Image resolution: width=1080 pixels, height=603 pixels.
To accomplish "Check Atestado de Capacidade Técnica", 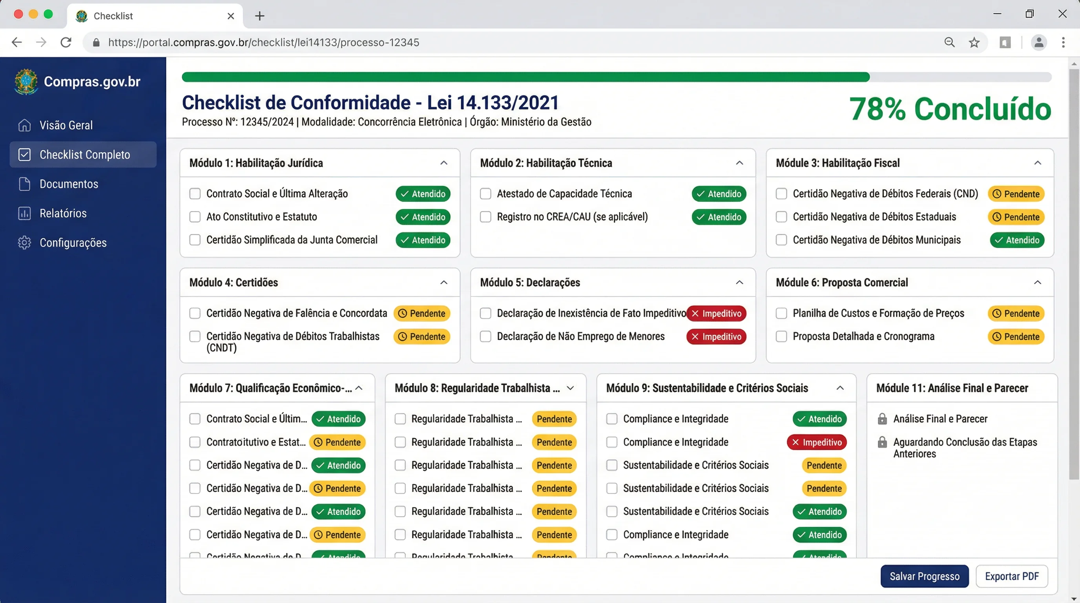I will 485,193.
